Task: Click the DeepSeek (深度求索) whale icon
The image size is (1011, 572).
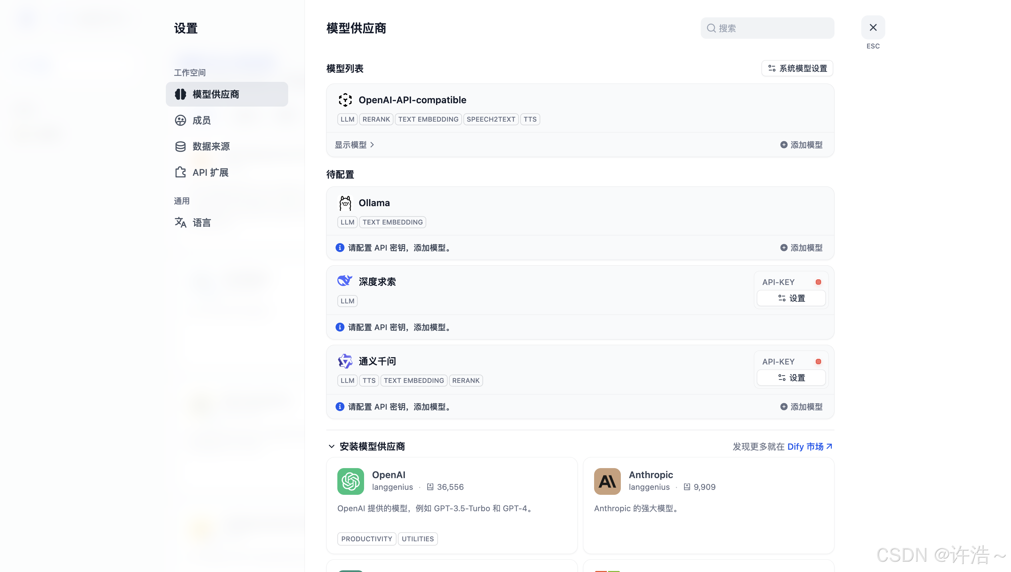Action: tap(345, 281)
